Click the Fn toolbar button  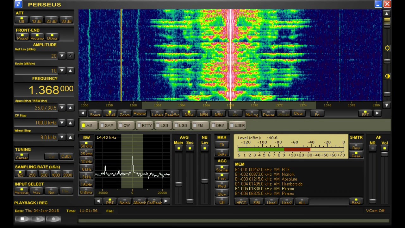coord(317,113)
